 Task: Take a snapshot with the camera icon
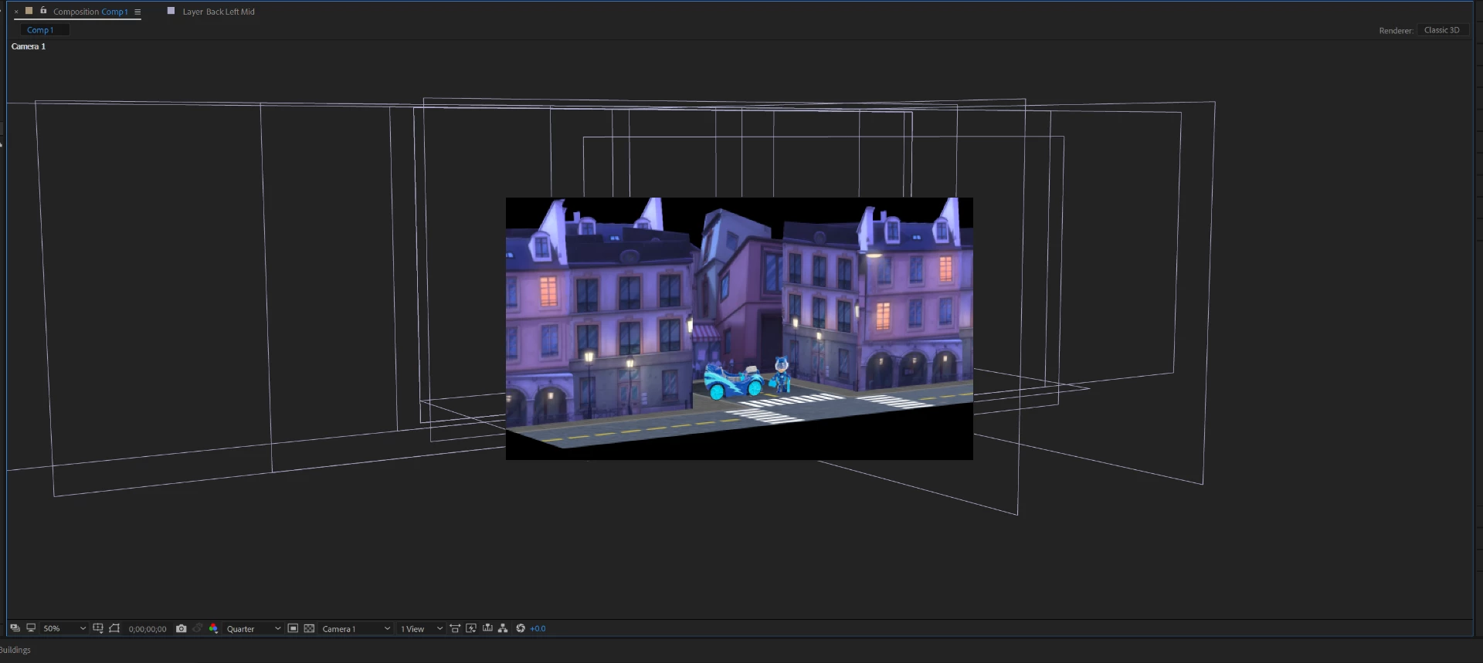pyautogui.click(x=182, y=628)
